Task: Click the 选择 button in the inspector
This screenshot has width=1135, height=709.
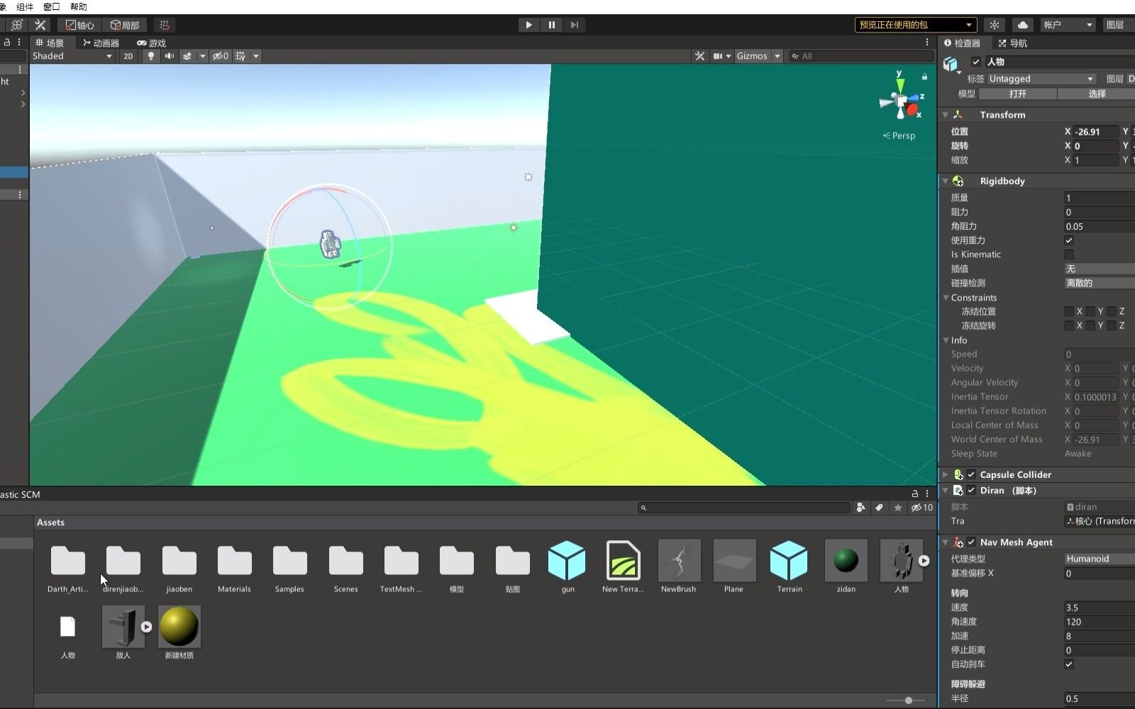Action: pos(1098,94)
